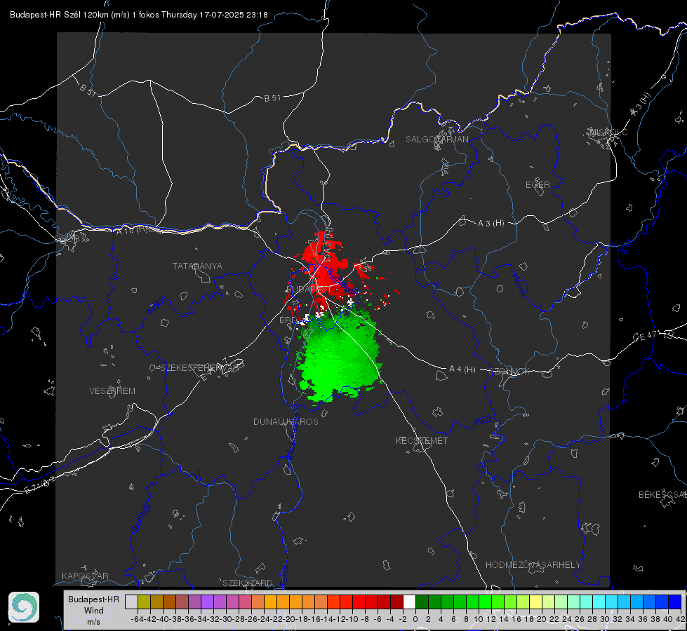Click the KAPOSVÁR city label

pyautogui.click(x=85, y=576)
